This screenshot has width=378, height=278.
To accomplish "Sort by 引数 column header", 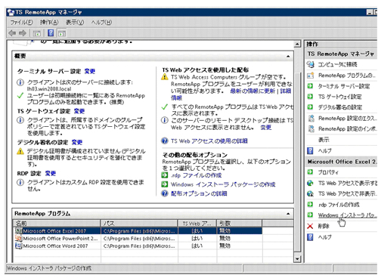I will pos(239,224).
